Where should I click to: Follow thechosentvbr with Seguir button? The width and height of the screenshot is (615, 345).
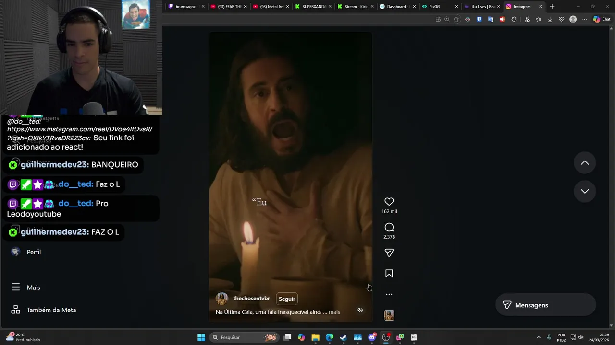[x=287, y=299]
